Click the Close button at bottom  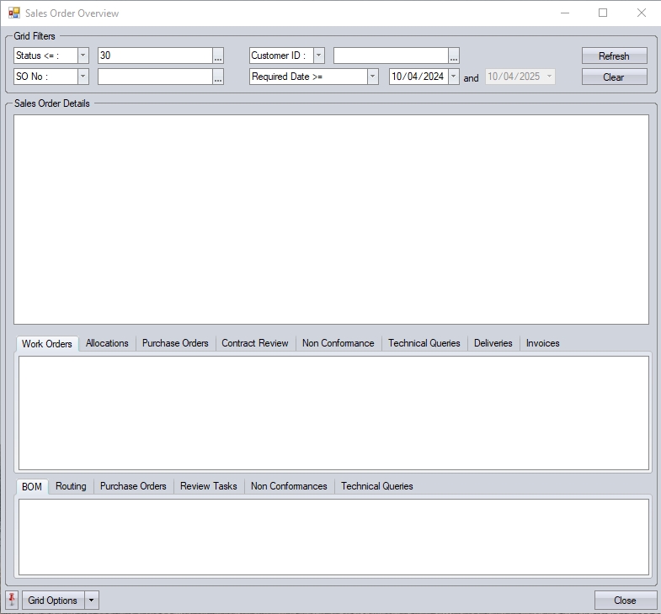[x=625, y=600]
